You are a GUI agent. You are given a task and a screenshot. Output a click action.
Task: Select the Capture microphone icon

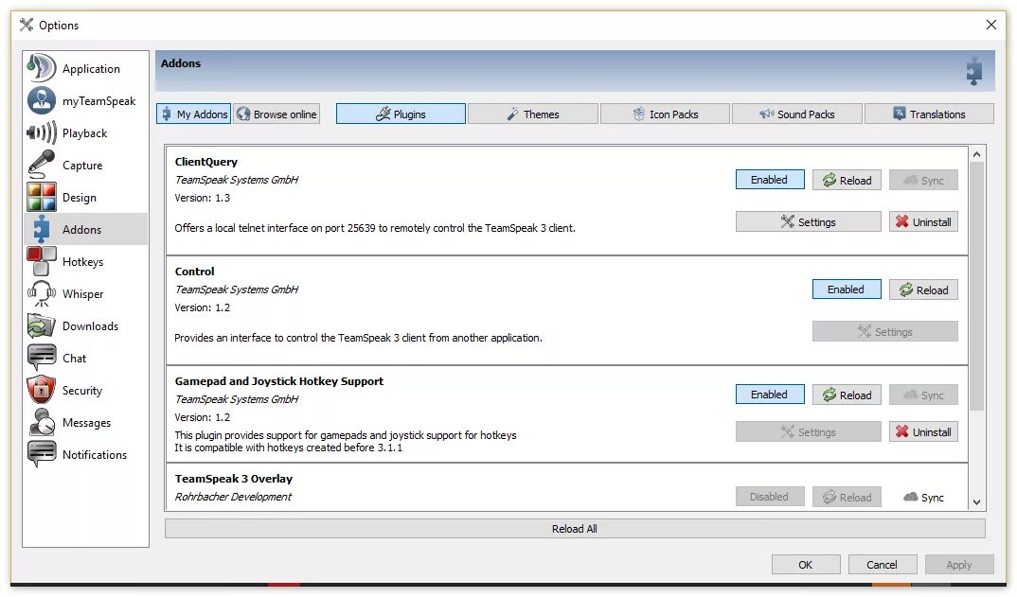41,165
